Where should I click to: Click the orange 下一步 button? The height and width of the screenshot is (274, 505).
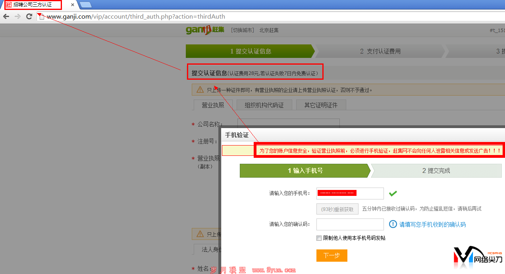point(332,255)
